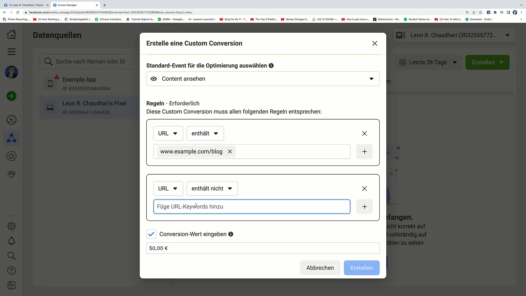526x296 pixels.
Task: Click info icon next to Conversion-Wert eingeben
Action: point(231,234)
